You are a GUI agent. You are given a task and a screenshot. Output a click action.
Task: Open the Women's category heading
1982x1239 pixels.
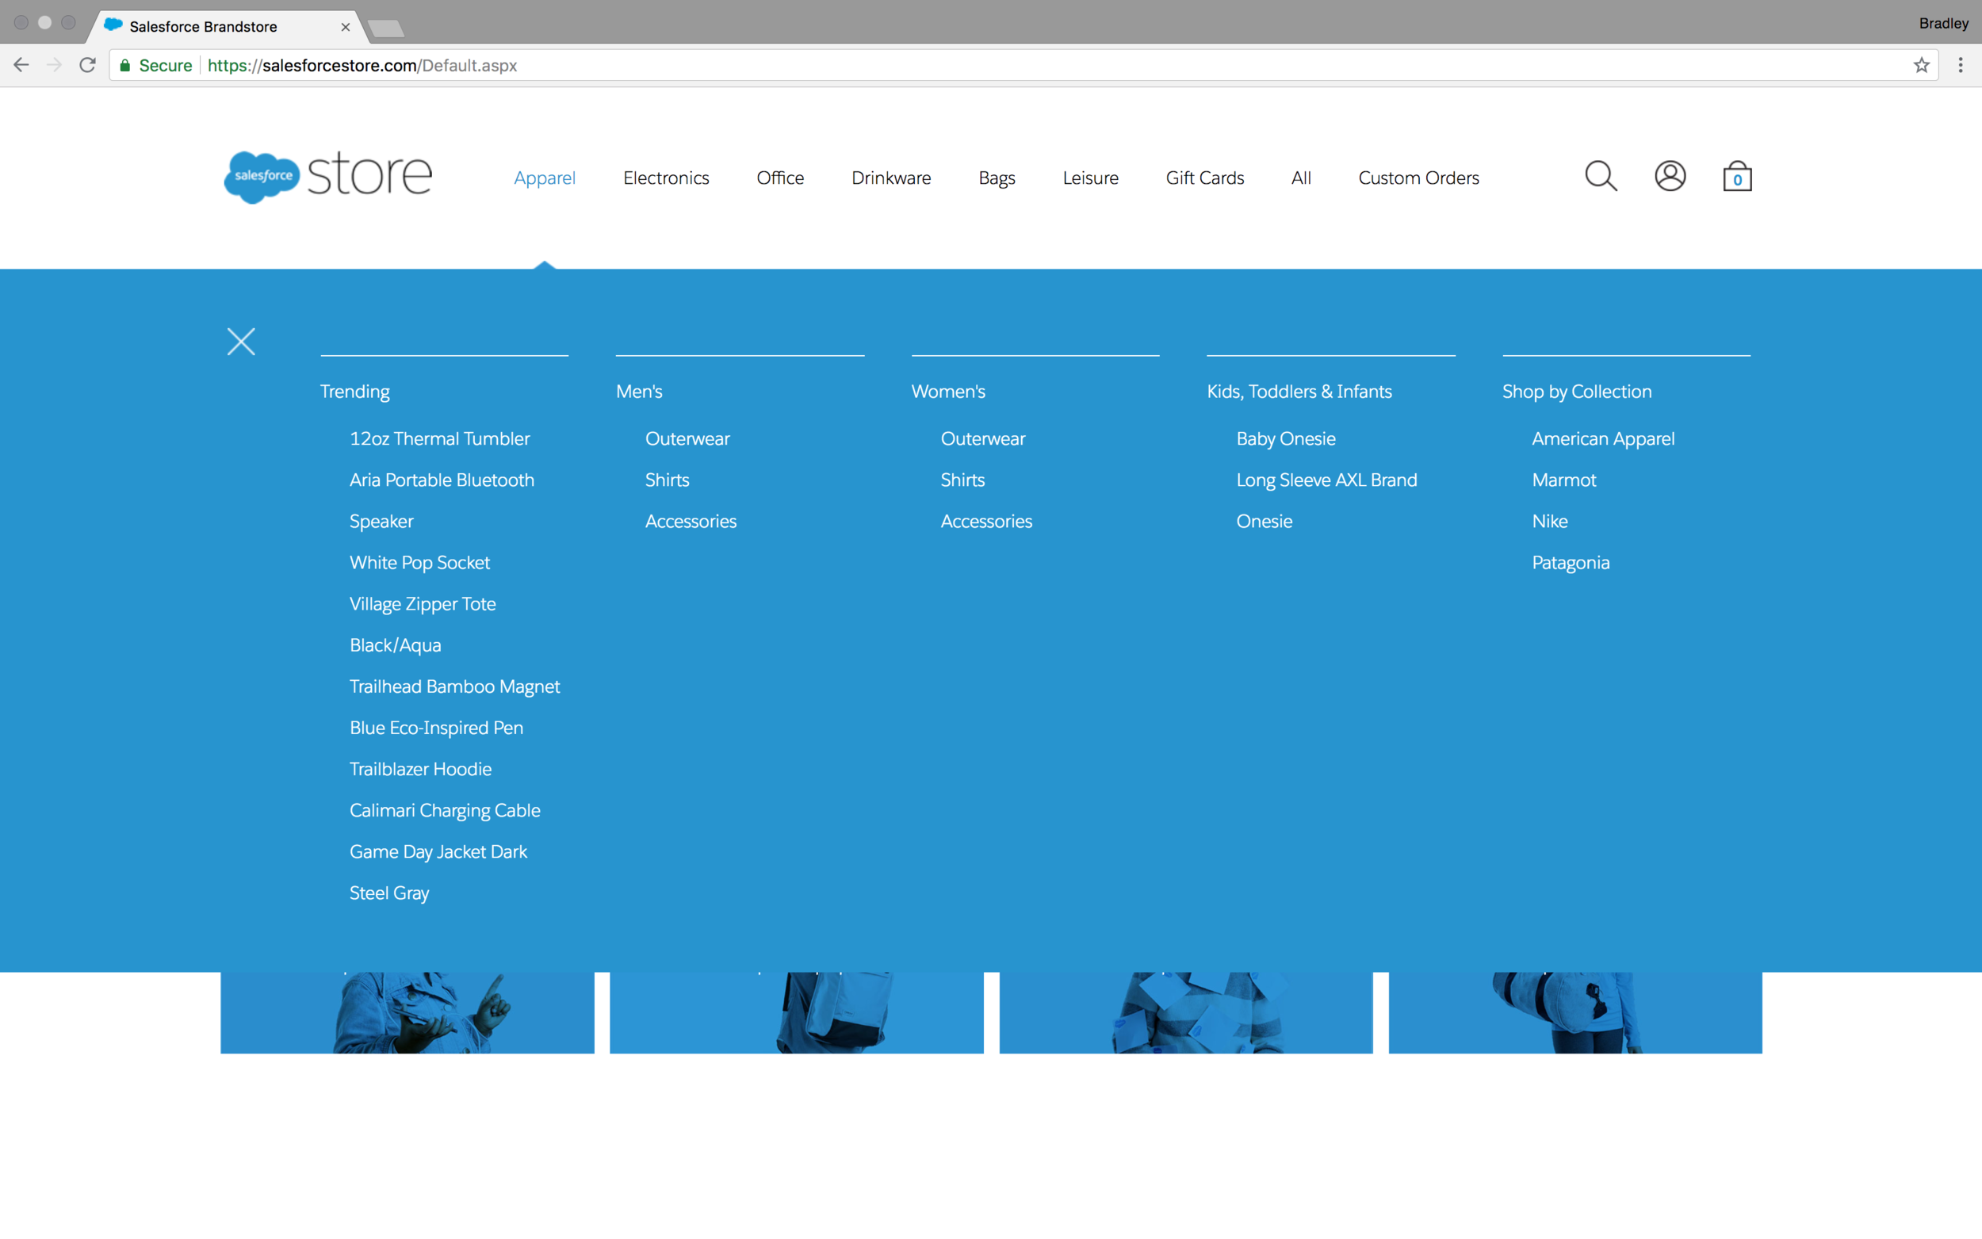pos(948,392)
